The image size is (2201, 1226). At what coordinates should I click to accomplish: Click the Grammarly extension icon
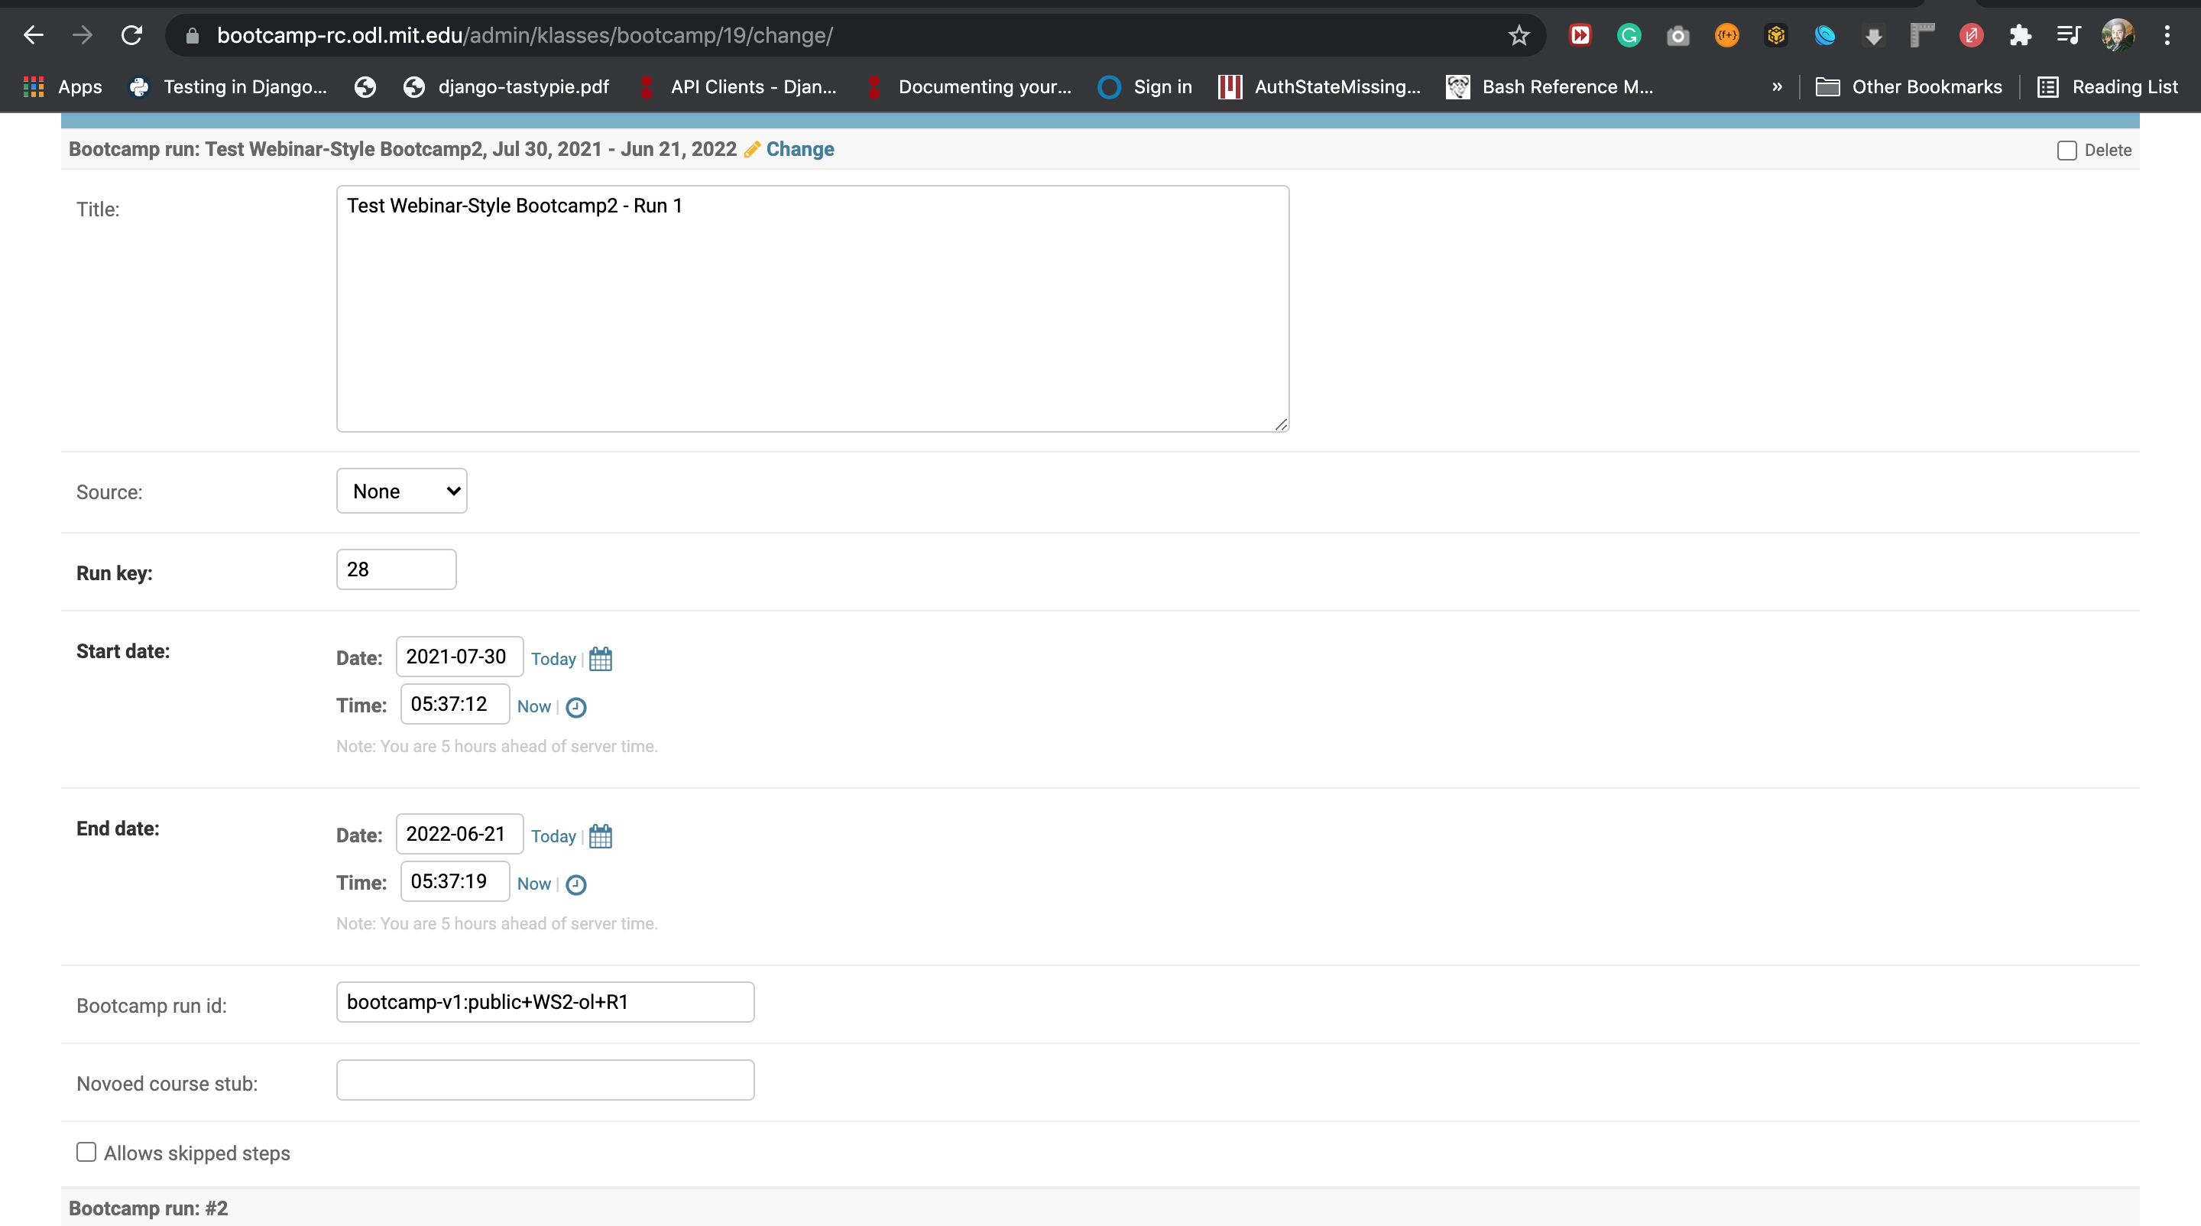(1629, 35)
